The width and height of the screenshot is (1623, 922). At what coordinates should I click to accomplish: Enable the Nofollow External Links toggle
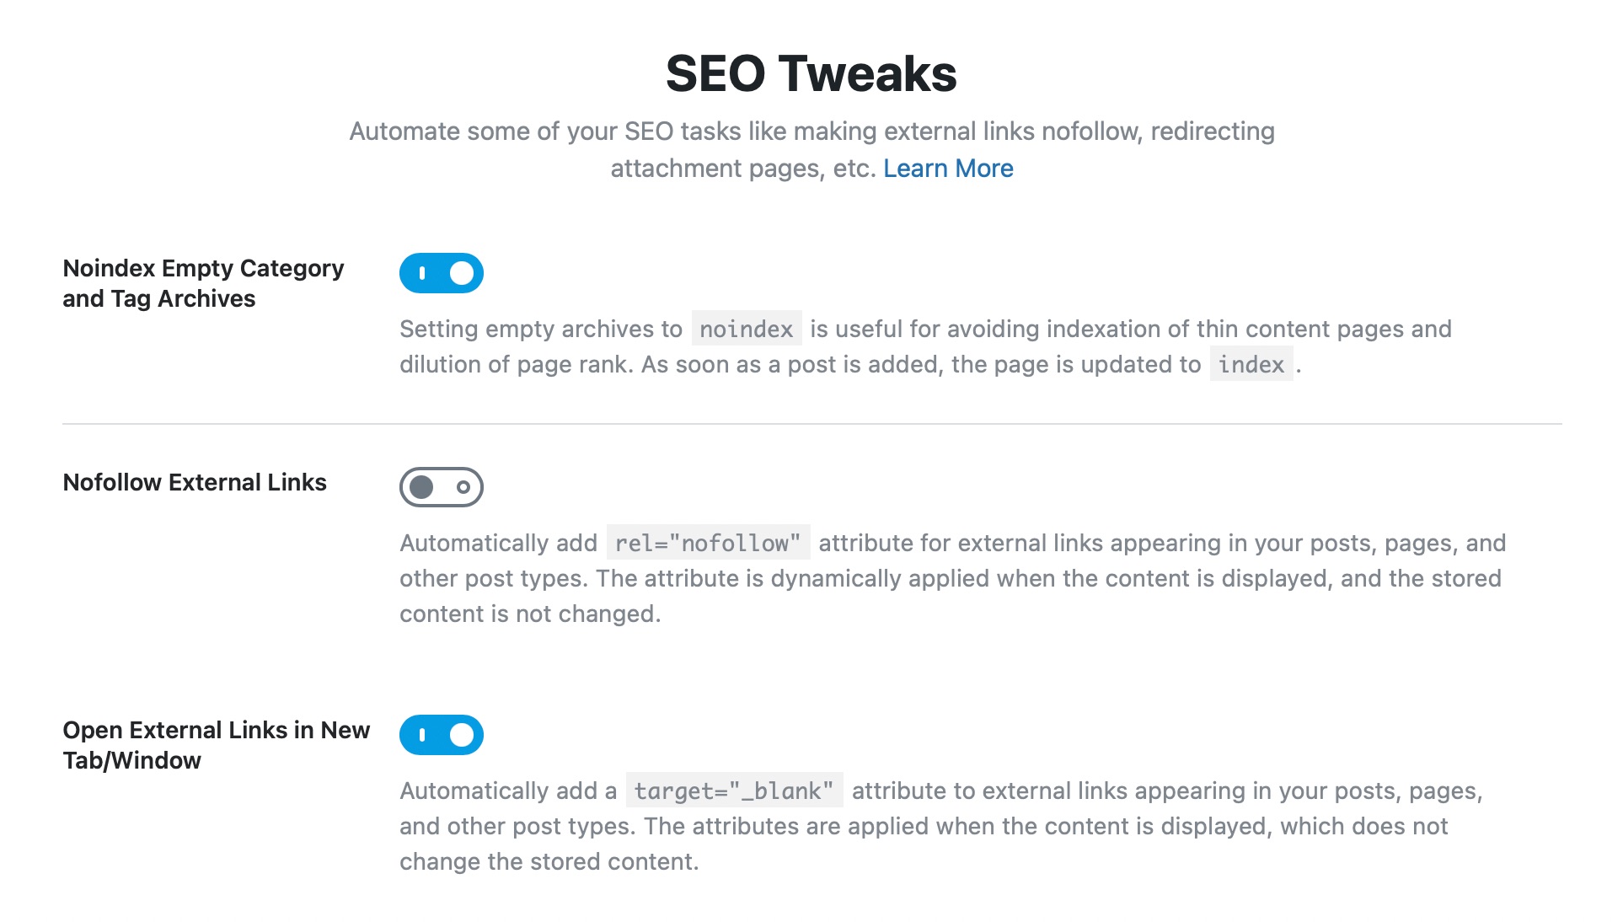pos(442,486)
